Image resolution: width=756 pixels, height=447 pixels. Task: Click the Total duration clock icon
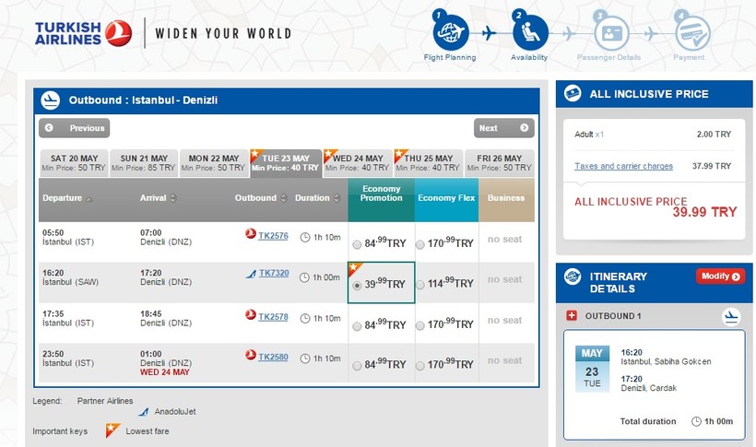696,421
